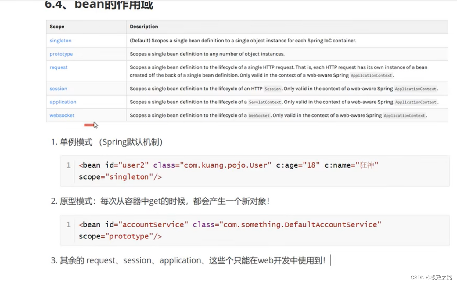Click the description 'to any number of object instances'

tap(207, 54)
